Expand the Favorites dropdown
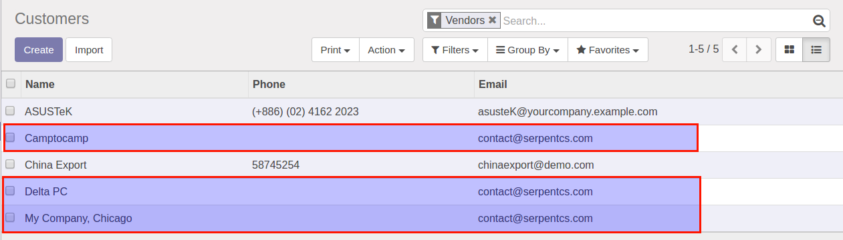This screenshot has width=843, height=240. pos(608,49)
